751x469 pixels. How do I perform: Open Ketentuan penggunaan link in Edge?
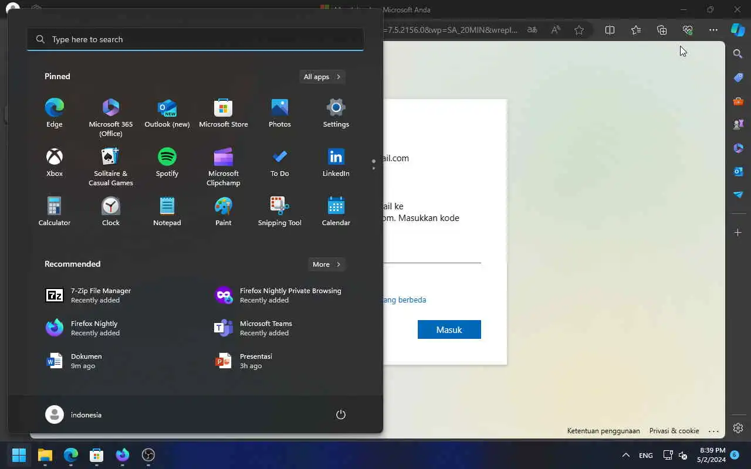(x=603, y=430)
